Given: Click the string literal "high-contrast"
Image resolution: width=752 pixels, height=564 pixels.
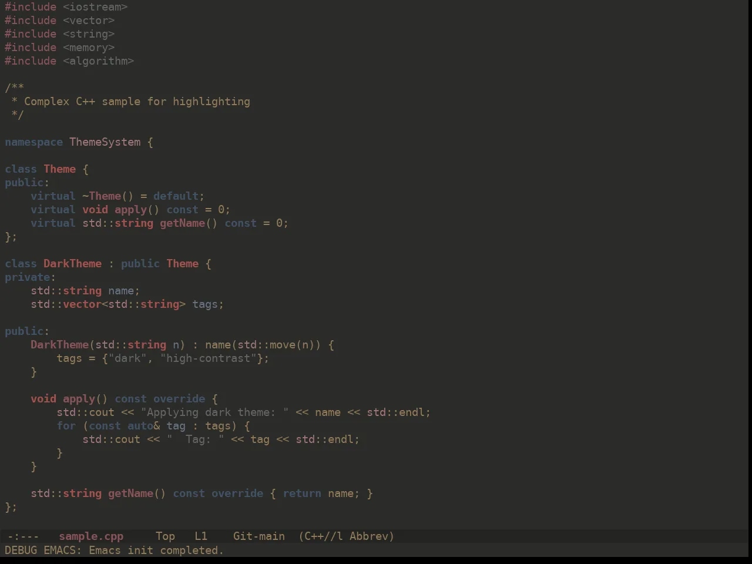Looking at the screenshot, I should (x=208, y=358).
